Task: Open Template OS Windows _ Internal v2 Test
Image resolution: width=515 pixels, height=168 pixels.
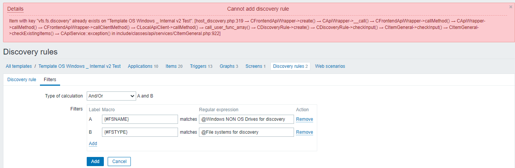Action: click(79, 66)
